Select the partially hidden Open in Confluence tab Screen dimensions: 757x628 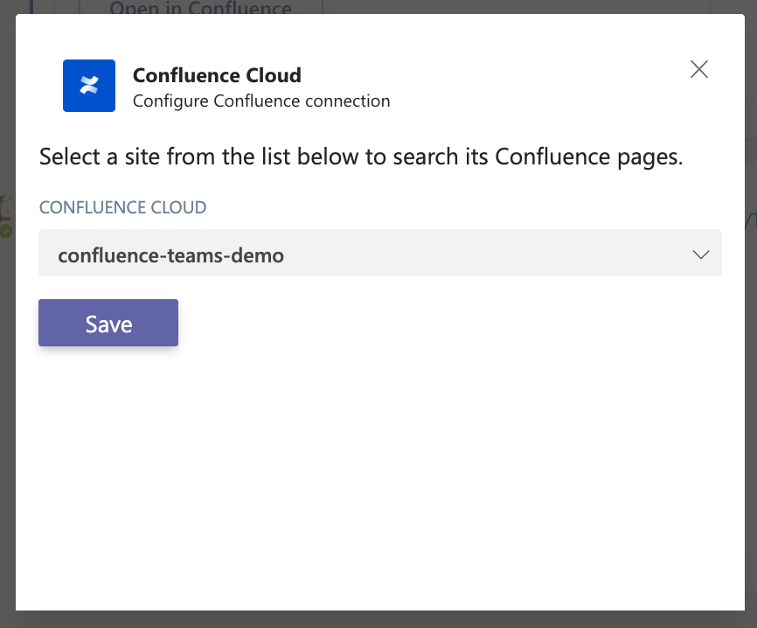pos(200,9)
